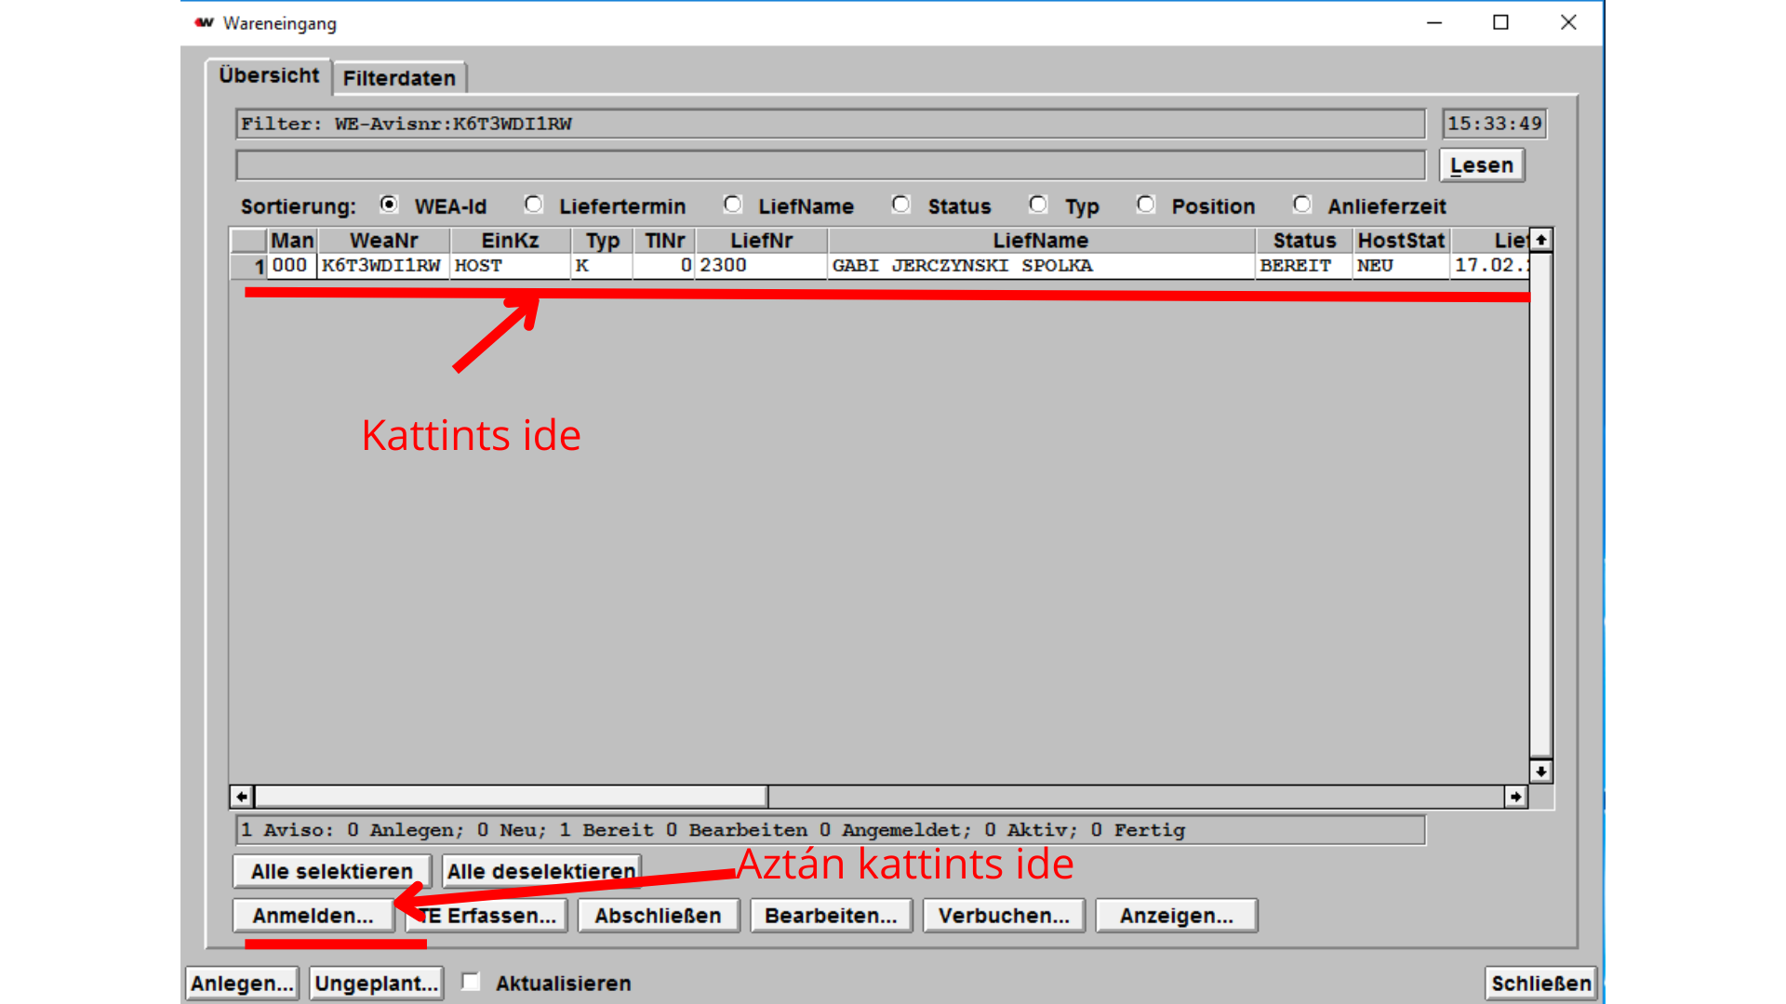Open the Übersicht tab
1786x1004 pixels.
[x=269, y=76]
